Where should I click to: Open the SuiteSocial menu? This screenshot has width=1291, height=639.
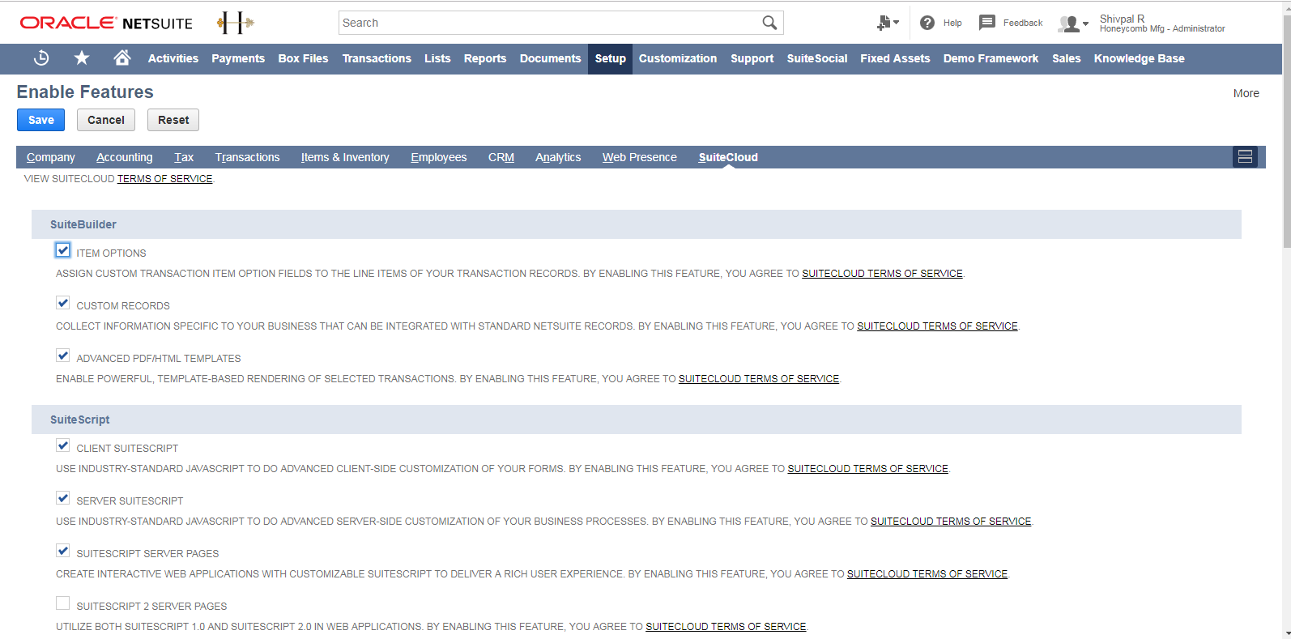(817, 58)
